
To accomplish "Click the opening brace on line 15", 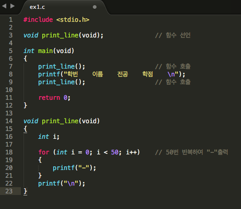I will pyautogui.click(x=26, y=129).
